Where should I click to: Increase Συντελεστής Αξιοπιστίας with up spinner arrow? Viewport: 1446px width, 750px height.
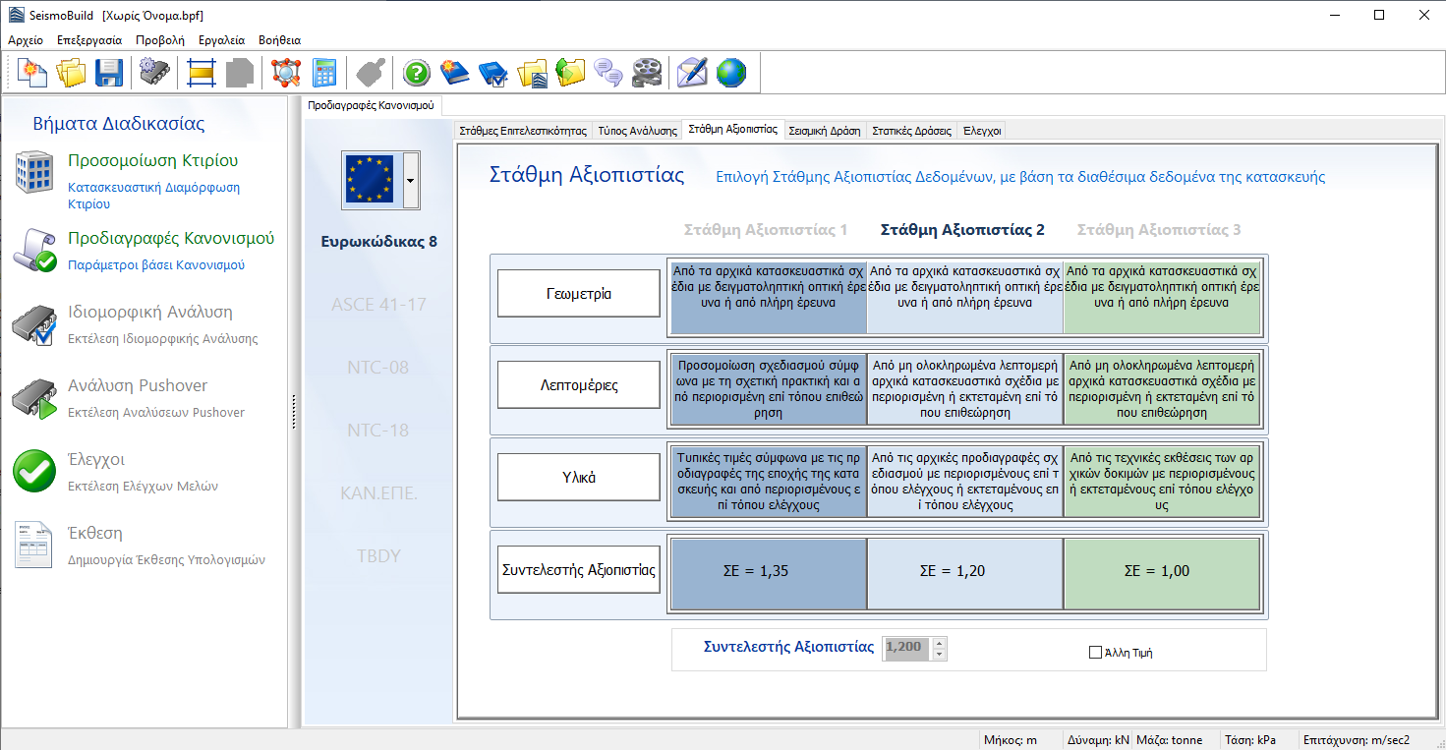[x=939, y=642]
